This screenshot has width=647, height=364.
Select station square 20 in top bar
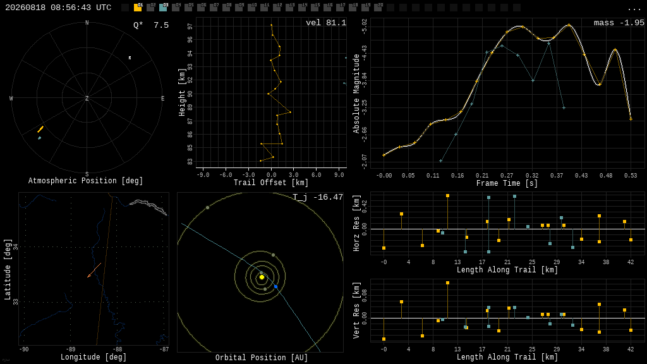[378, 8]
